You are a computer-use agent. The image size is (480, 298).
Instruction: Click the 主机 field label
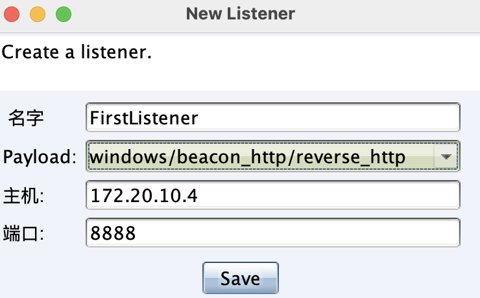coord(23,195)
